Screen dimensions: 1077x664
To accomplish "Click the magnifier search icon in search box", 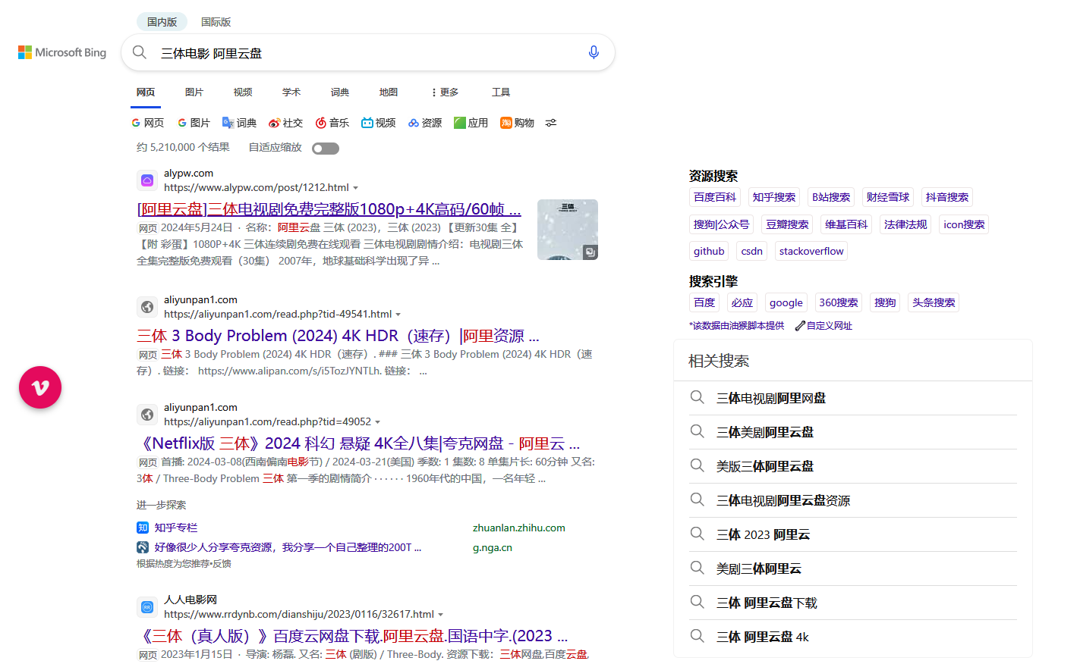I will tap(140, 52).
